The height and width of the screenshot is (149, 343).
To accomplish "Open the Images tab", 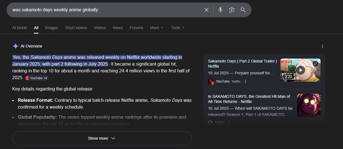I will [51, 28].
